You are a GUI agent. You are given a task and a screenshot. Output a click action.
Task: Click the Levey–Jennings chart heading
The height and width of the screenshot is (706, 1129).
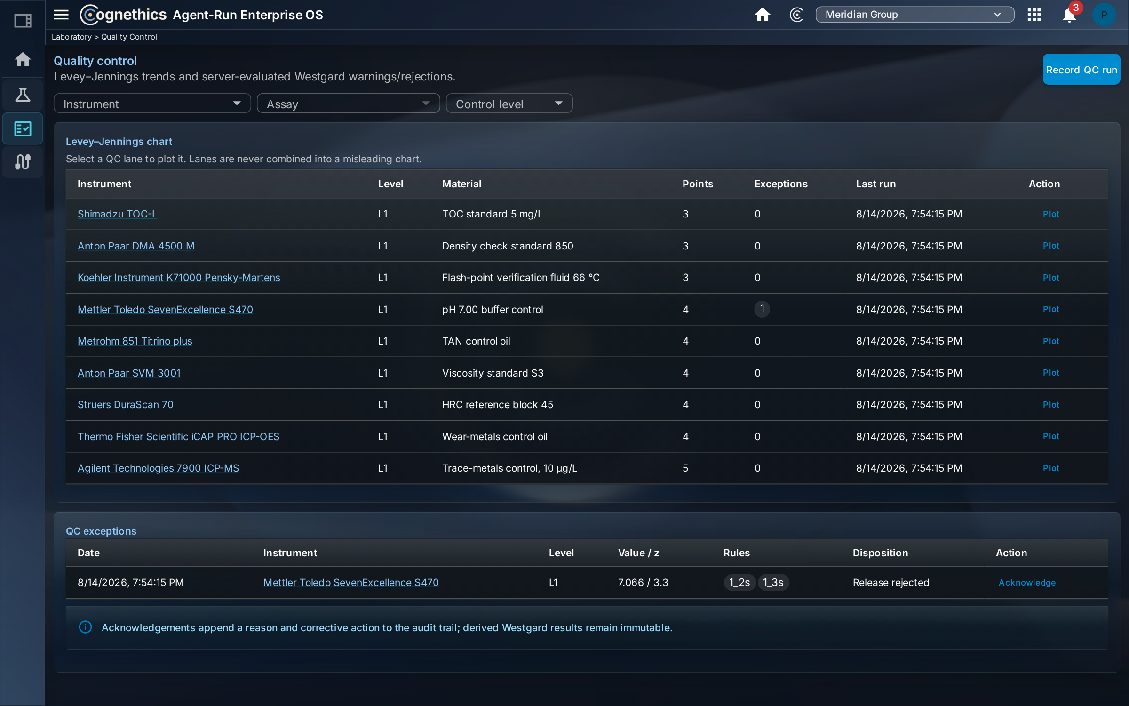point(119,141)
